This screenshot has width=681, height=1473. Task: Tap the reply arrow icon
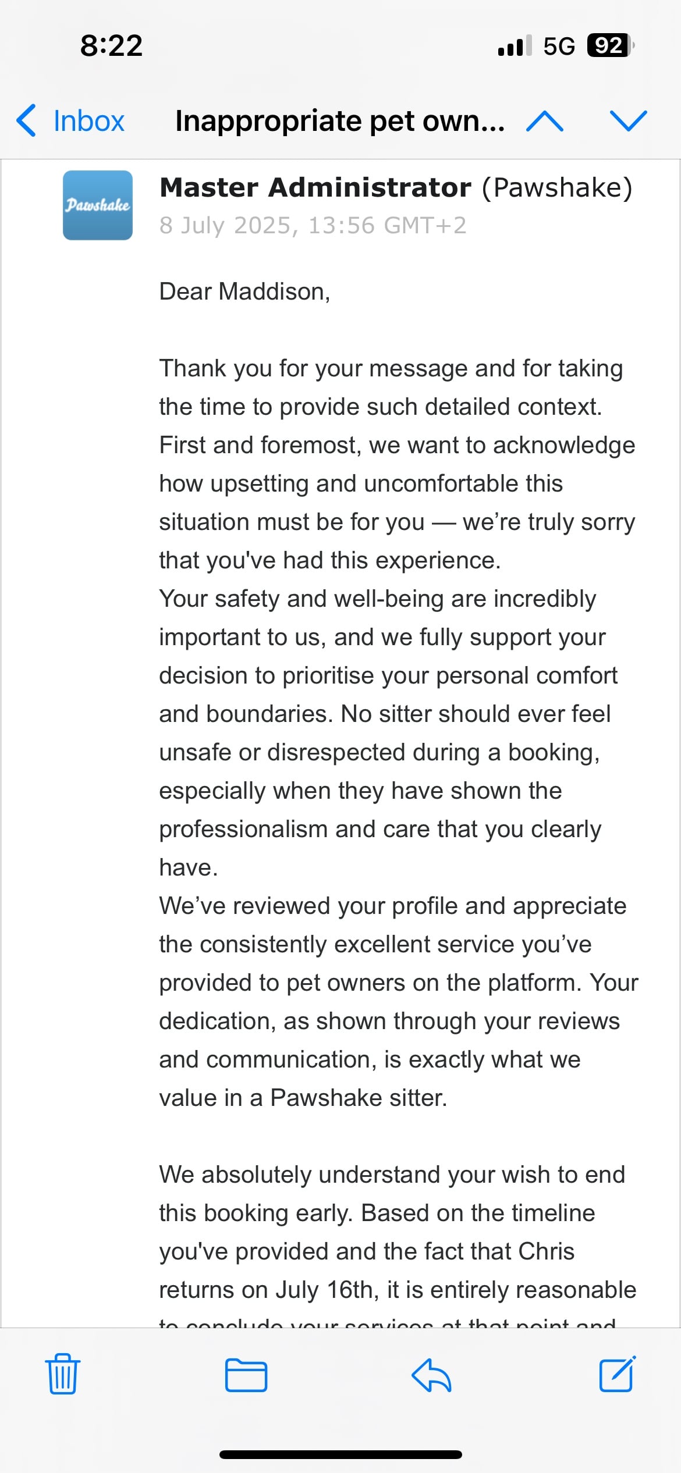(x=431, y=1375)
